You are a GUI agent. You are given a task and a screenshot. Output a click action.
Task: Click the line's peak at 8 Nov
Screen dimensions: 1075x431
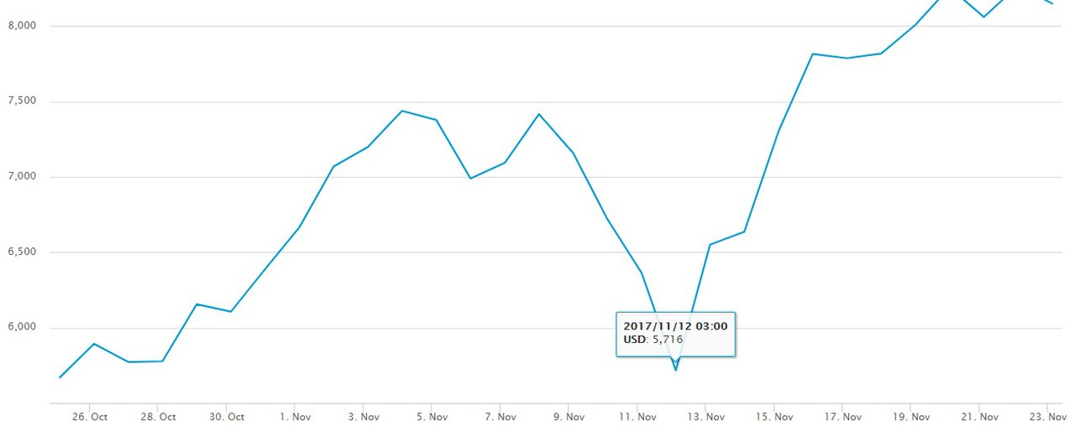pos(539,114)
